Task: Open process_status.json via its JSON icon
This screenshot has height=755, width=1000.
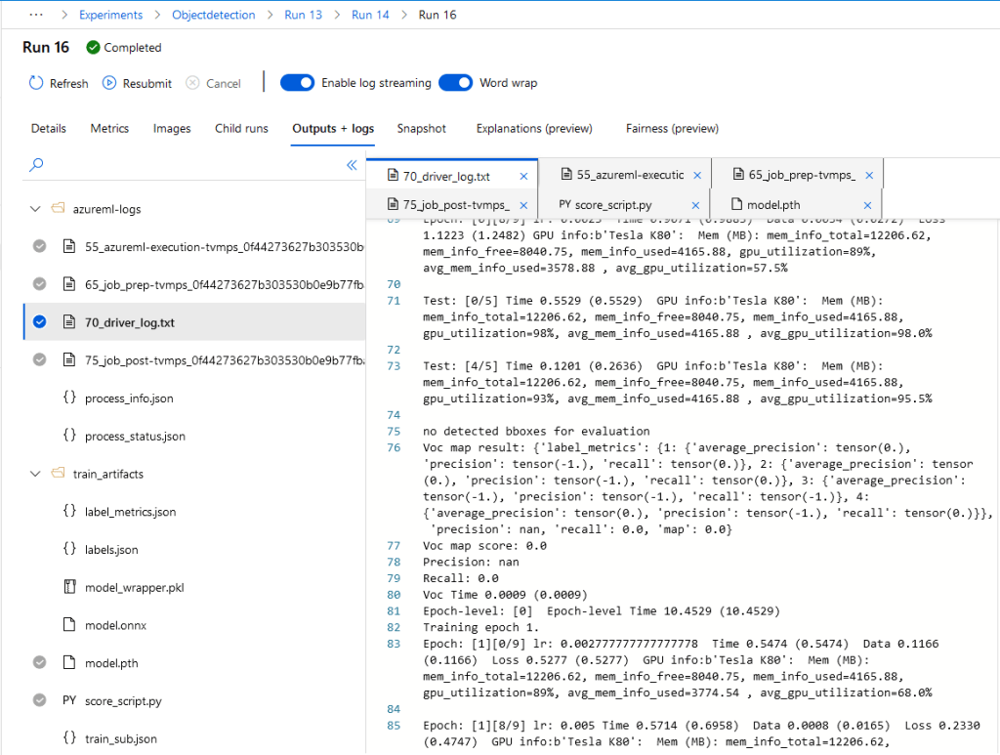Action: (69, 436)
